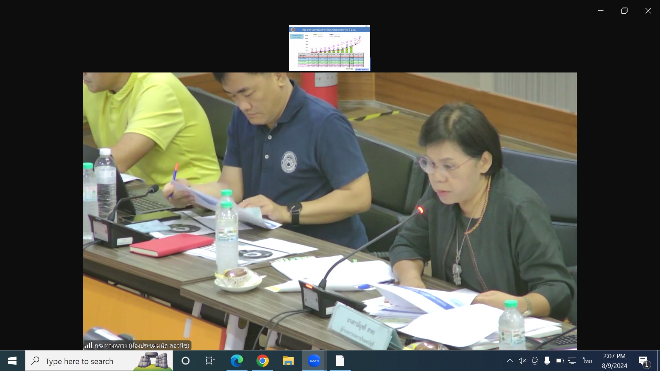Image resolution: width=660 pixels, height=371 pixels.
Task: Click the Cortana circle icon
Action: [x=185, y=361]
